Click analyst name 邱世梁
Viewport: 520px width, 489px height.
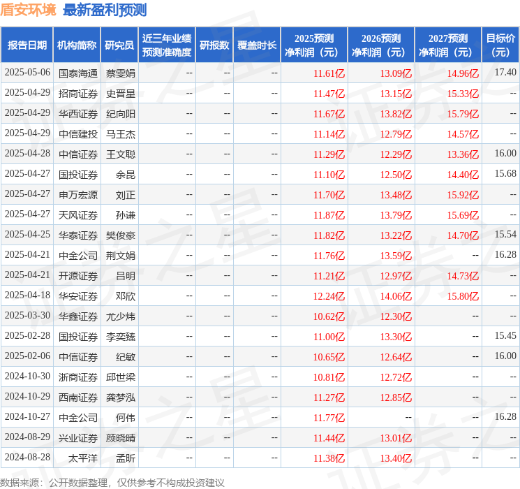[x=120, y=377]
